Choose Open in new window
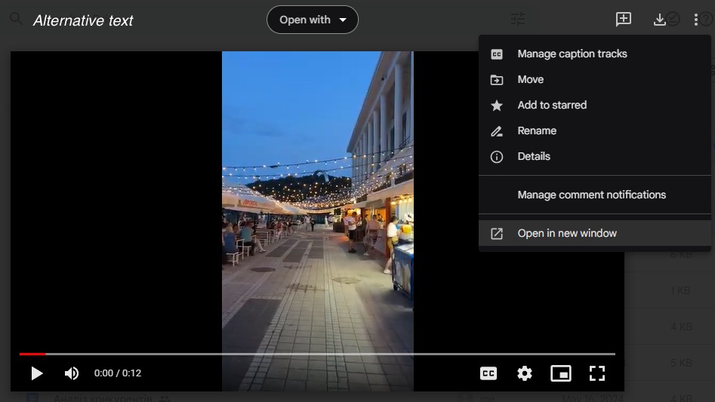Image resolution: width=715 pixels, height=402 pixels. (567, 233)
